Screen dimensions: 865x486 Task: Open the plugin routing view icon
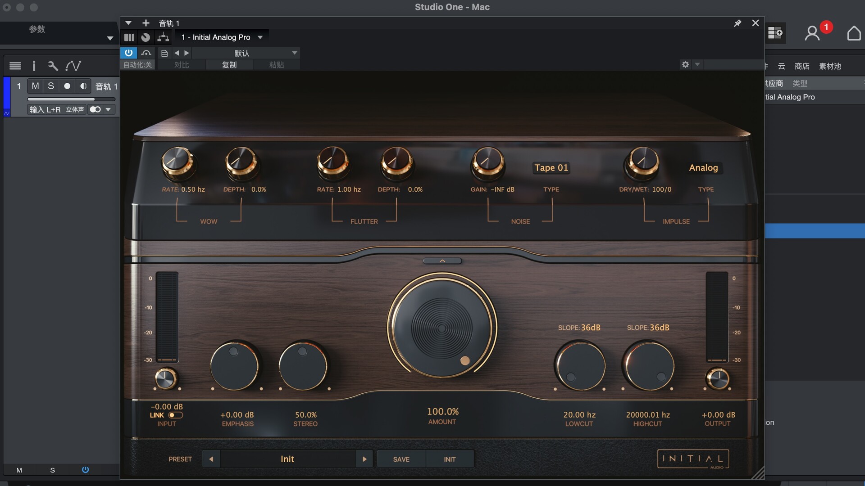tap(163, 37)
